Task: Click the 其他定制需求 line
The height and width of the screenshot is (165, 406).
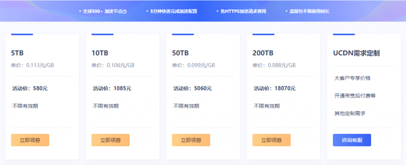Action: click(x=350, y=113)
